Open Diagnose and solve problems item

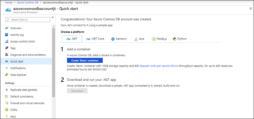[26, 55]
